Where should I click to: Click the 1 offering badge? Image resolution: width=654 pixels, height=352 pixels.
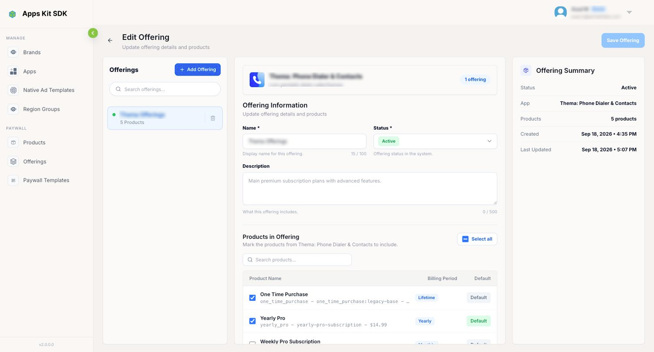point(475,79)
